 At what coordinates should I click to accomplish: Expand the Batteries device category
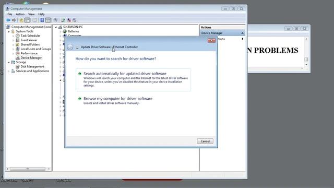pos(61,31)
